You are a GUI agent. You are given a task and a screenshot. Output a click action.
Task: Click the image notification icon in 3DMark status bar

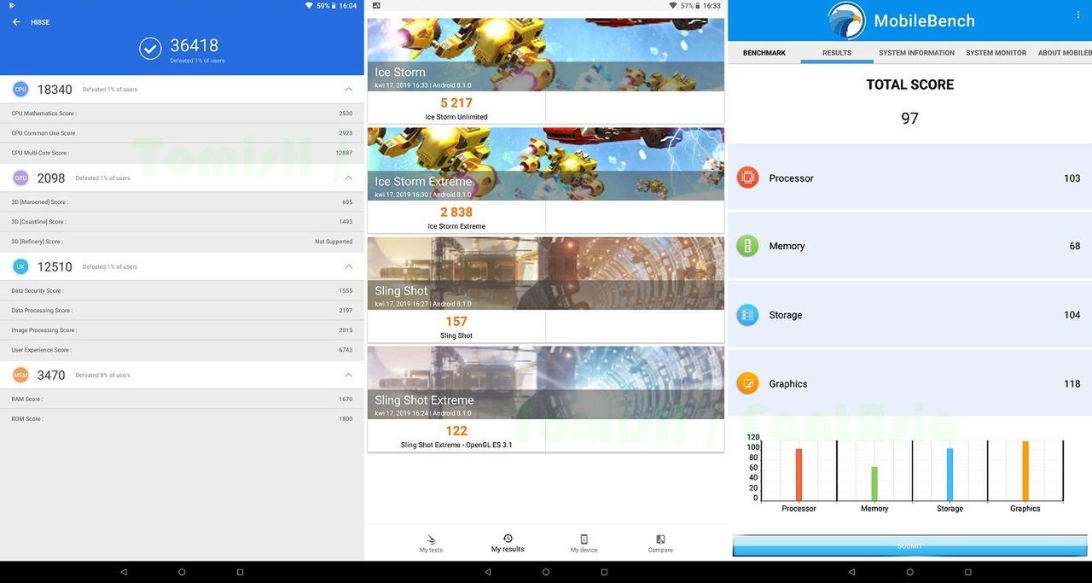[x=376, y=5]
